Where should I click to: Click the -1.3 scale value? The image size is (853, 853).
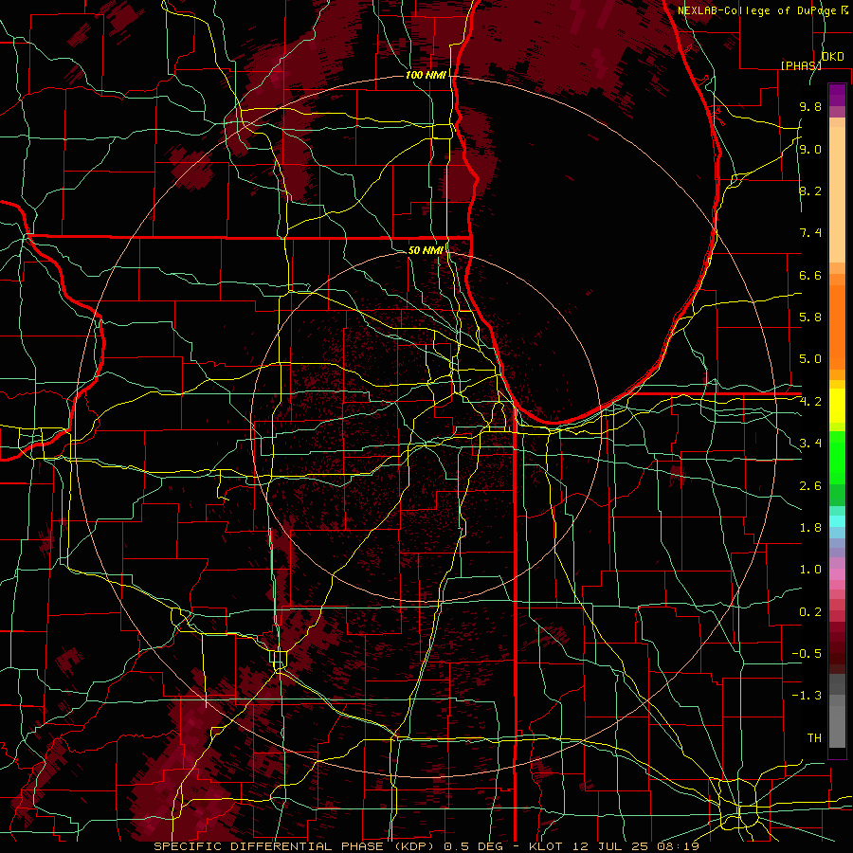pyautogui.click(x=807, y=696)
